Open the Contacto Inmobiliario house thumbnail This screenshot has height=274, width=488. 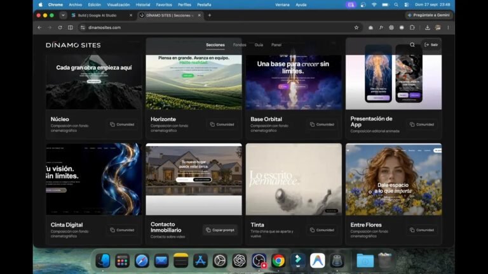pyautogui.click(x=194, y=179)
